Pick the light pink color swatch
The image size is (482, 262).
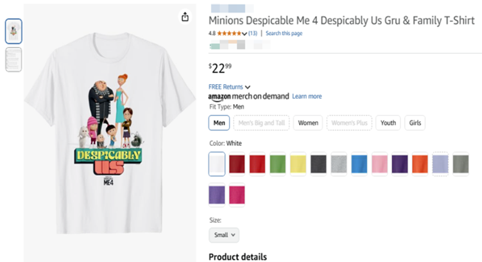pyautogui.click(x=379, y=164)
